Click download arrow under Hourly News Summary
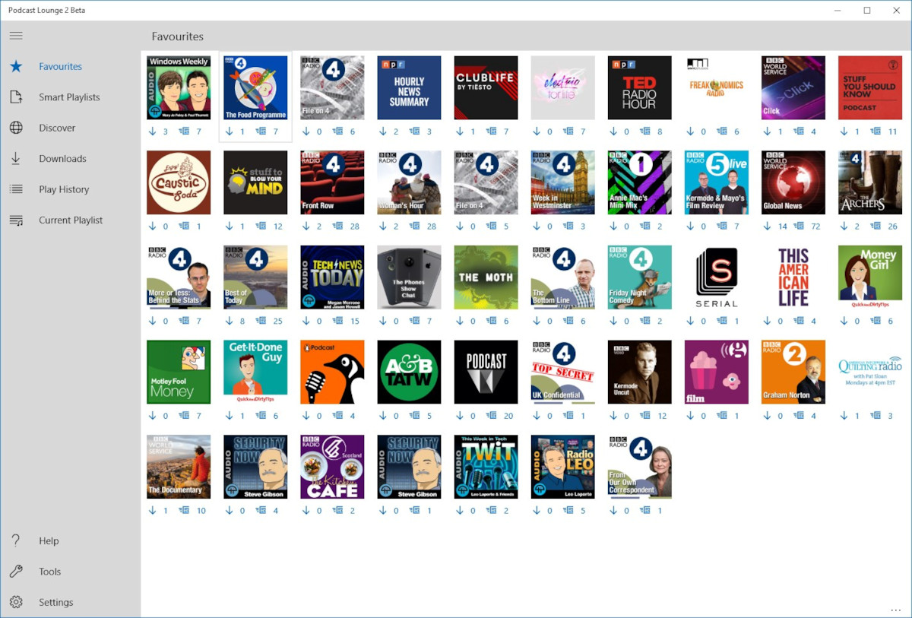 [x=384, y=132]
